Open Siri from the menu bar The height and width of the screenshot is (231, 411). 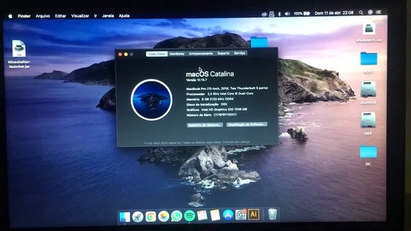(x=370, y=12)
